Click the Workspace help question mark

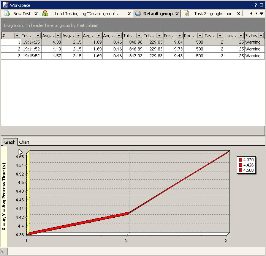click(x=256, y=5)
